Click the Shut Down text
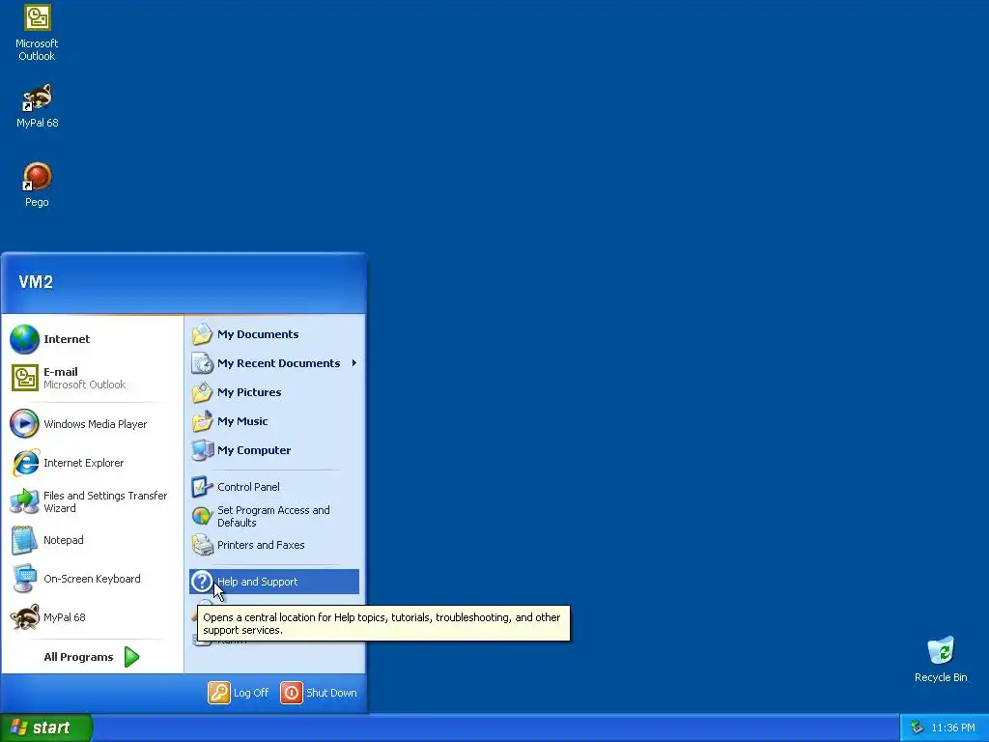Screen dimensions: 989x742 coord(331,693)
